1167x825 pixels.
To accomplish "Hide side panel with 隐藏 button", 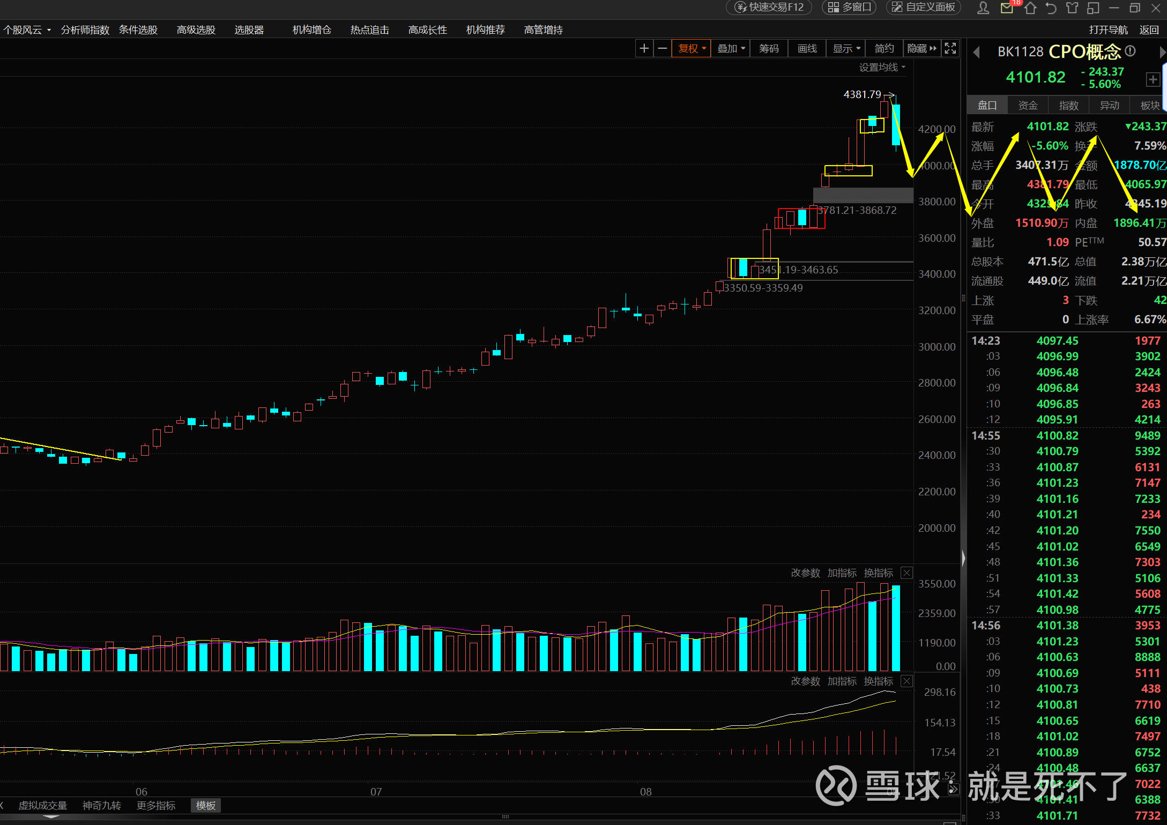I will click(921, 49).
